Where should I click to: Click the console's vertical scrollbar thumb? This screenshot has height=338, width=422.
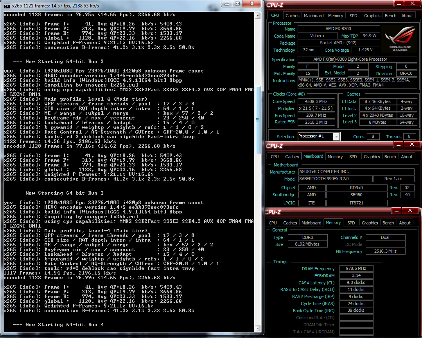[x=257, y=119]
